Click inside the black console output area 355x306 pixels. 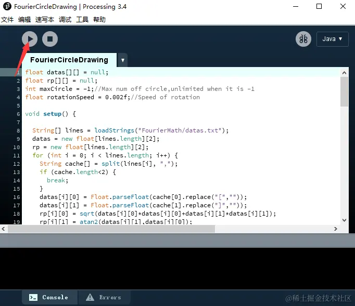[x=177, y=269]
